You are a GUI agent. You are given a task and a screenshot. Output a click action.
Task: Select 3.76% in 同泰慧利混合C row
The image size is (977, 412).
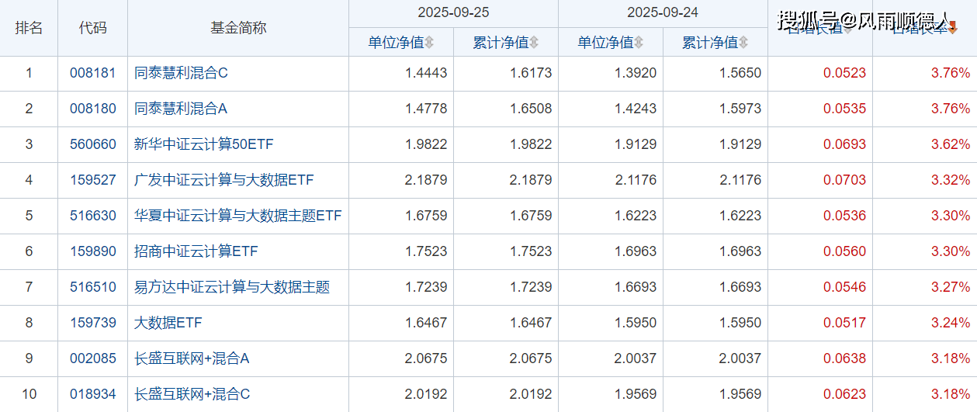[951, 73]
